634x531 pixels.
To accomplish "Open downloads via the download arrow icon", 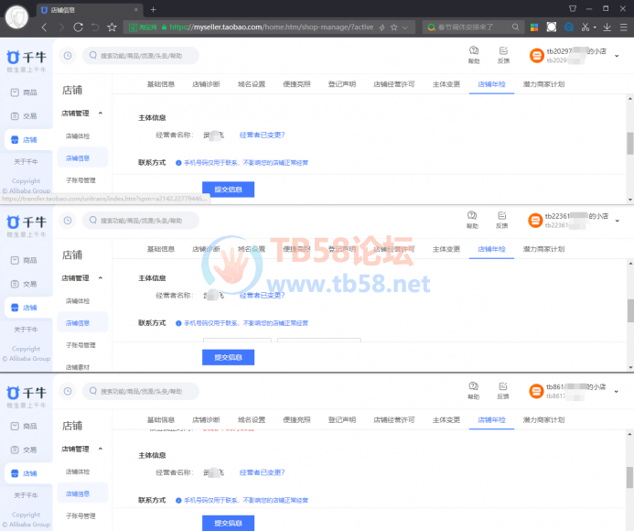I will coord(607,27).
